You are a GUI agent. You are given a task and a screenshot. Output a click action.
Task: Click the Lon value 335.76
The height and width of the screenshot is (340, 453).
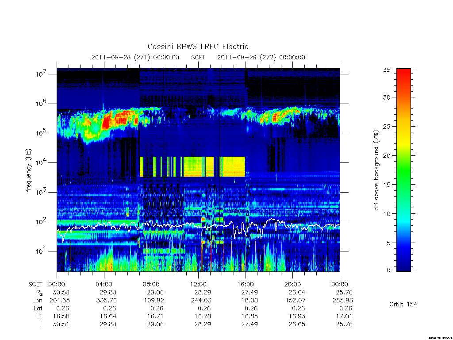(x=106, y=301)
